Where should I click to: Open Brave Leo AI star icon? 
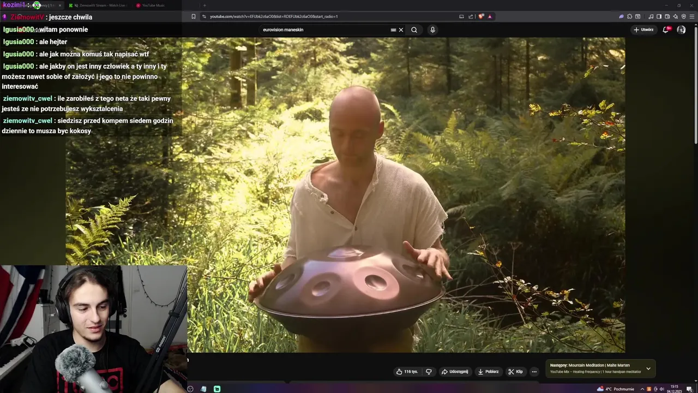pyautogui.click(x=676, y=16)
